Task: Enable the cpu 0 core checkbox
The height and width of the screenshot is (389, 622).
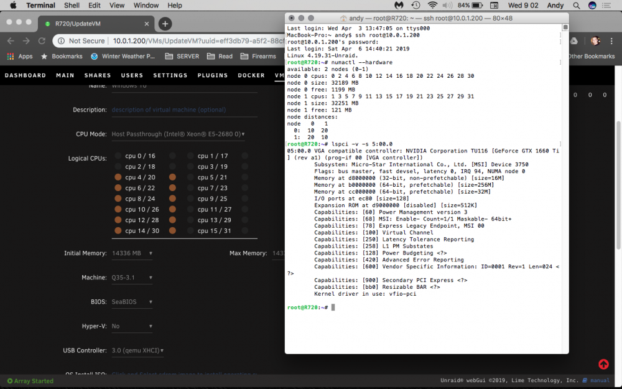Action: pos(118,156)
